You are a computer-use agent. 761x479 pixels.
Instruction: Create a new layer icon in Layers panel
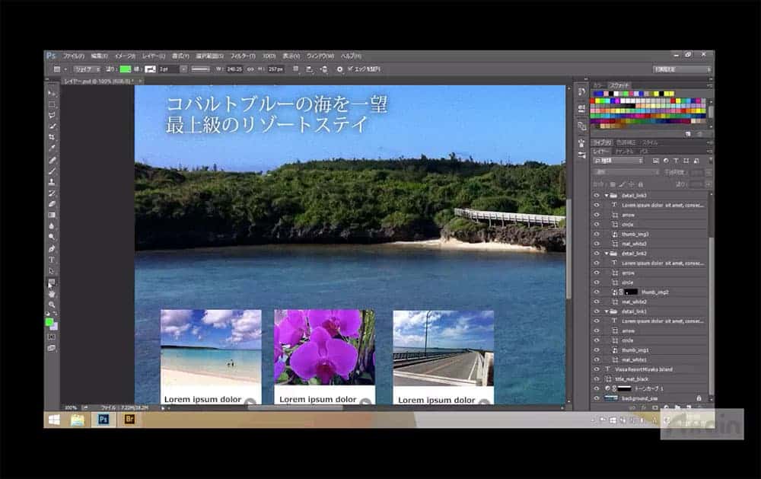click(x=689, y=407)
